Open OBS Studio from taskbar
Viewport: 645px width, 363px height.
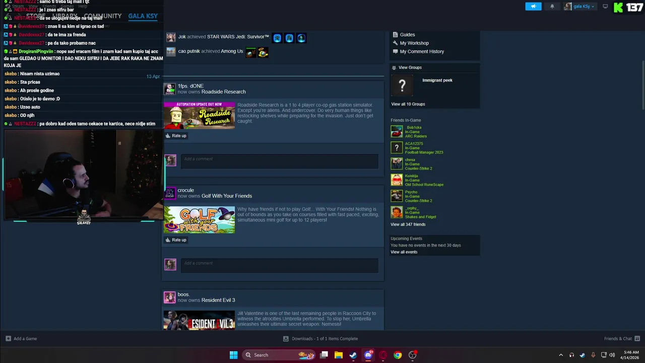[x=413, y=355]
